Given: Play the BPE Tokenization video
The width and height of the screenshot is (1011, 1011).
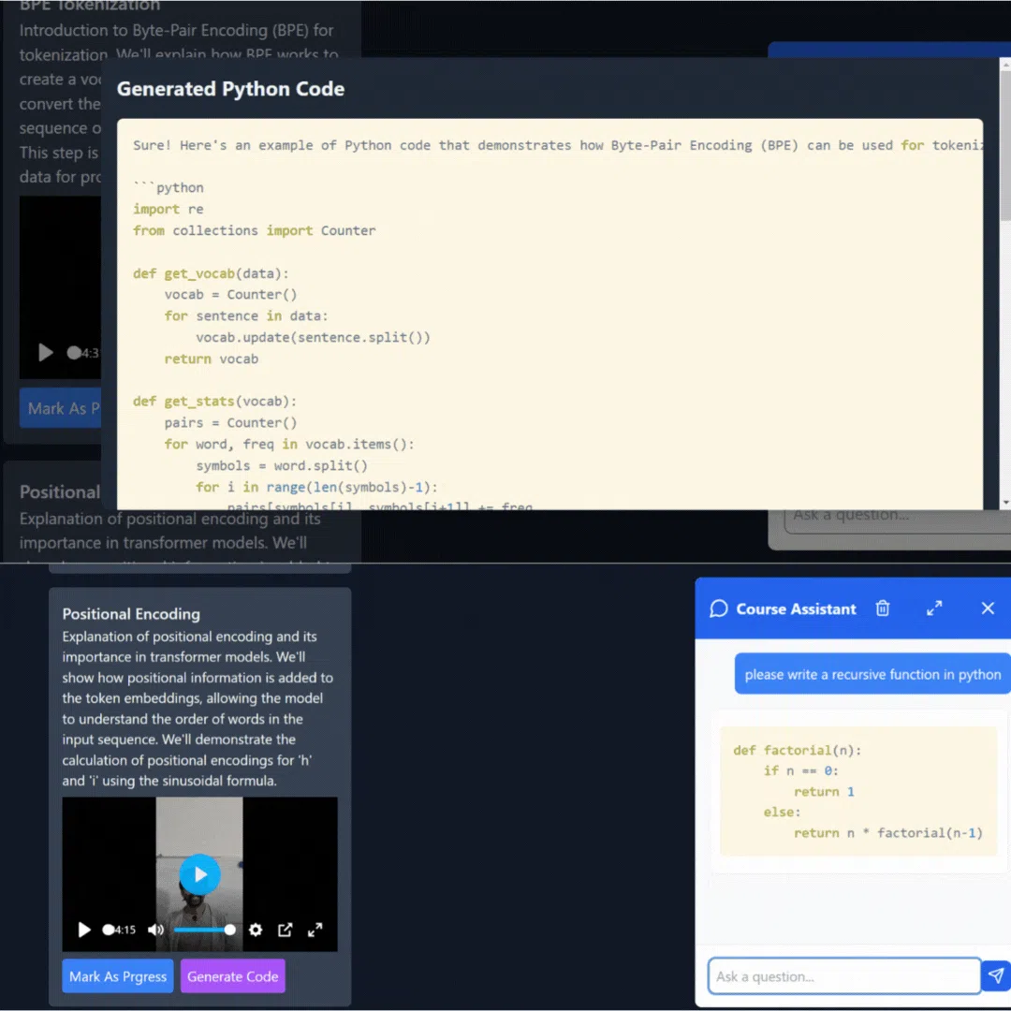Looking at the screenshot, I should pos(45,352).
